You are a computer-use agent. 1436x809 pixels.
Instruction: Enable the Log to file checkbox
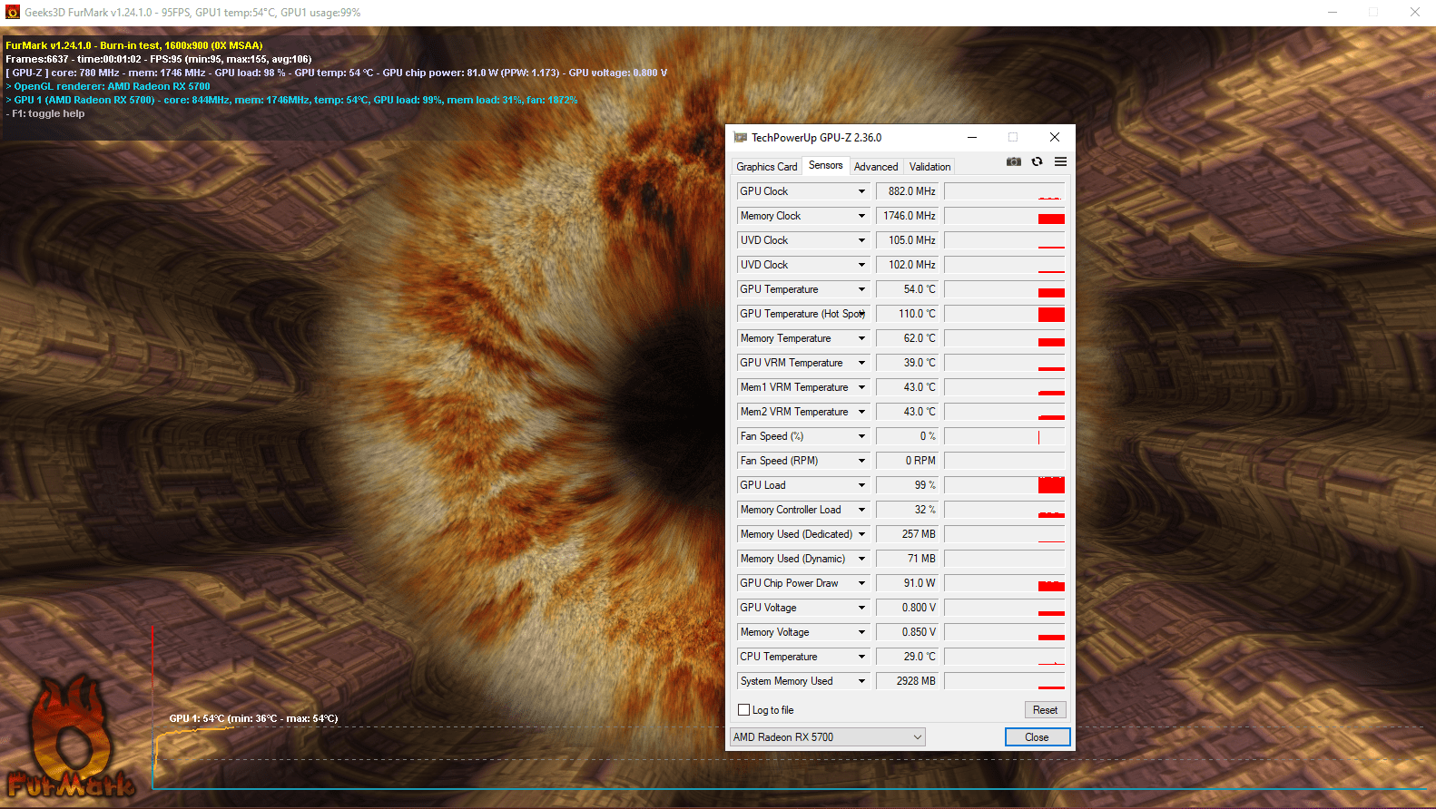tap(744, 710)
